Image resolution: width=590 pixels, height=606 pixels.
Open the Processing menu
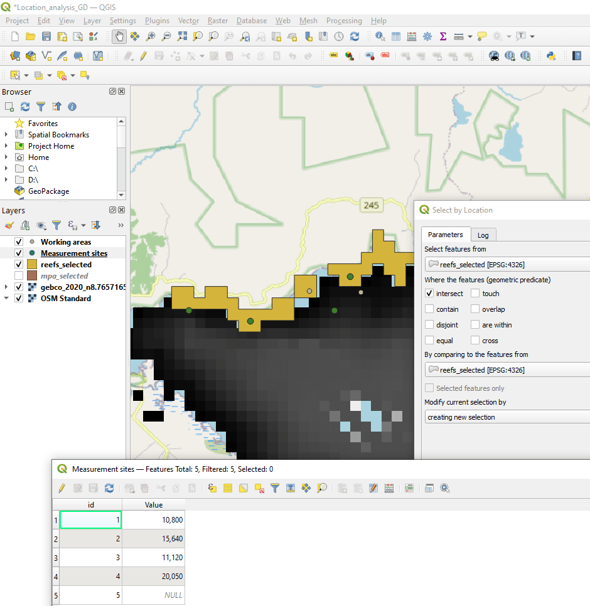click(344, 21)
